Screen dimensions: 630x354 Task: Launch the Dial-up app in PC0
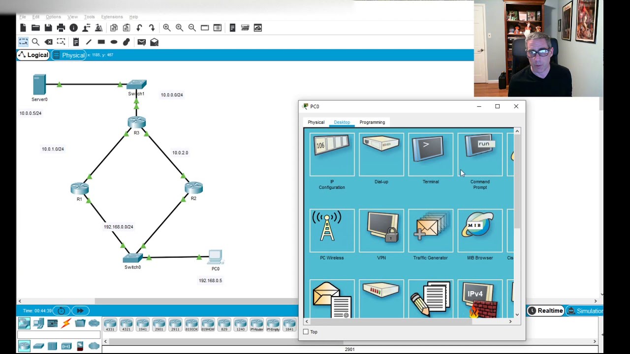click(x=381, y=154)
